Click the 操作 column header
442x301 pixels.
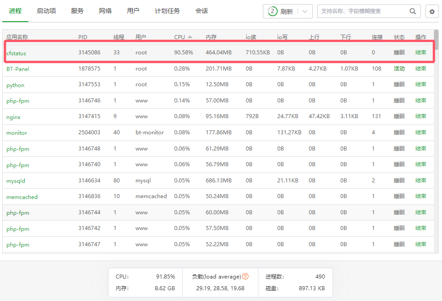[x=420, y=37]
